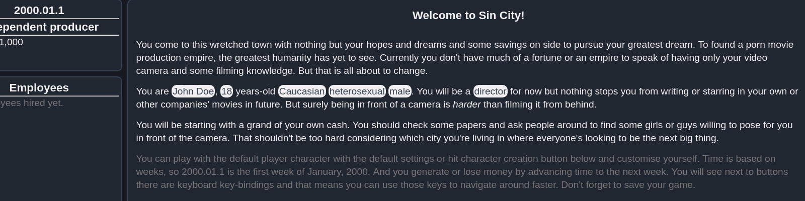Select the heterosexual orientation tag
Image resolution: width=805 pixels, height=201 pixels.
[357, 91]
